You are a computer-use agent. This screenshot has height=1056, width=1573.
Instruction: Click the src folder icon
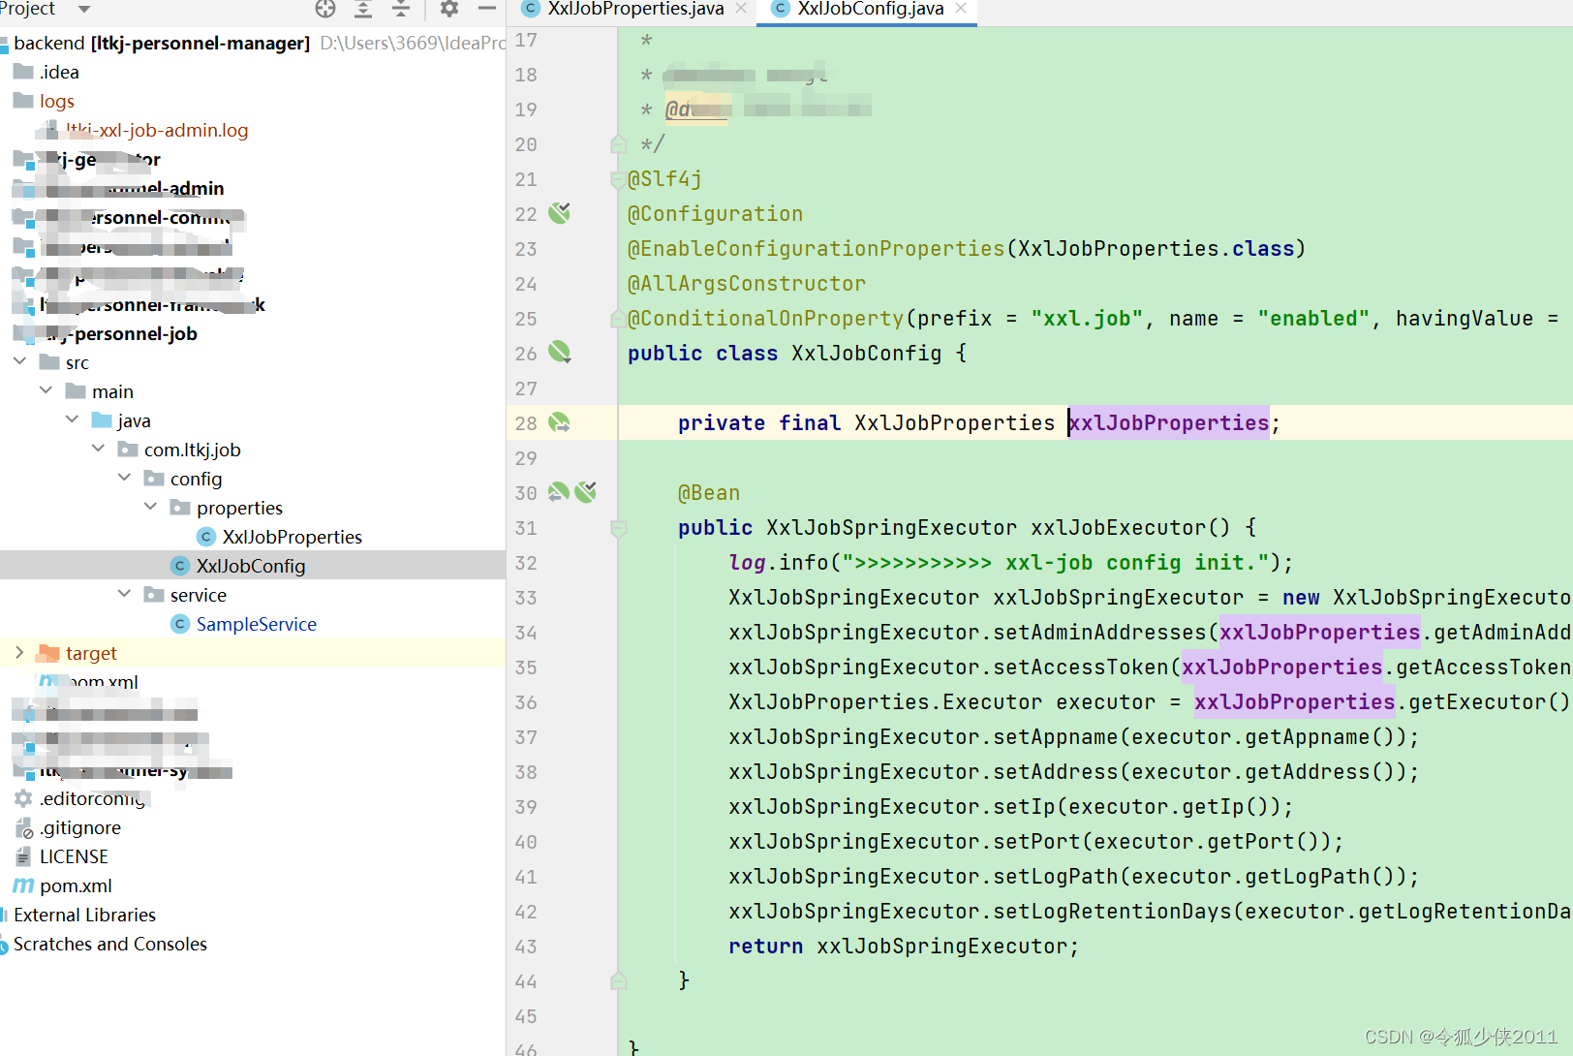click(x=48, y=362)
